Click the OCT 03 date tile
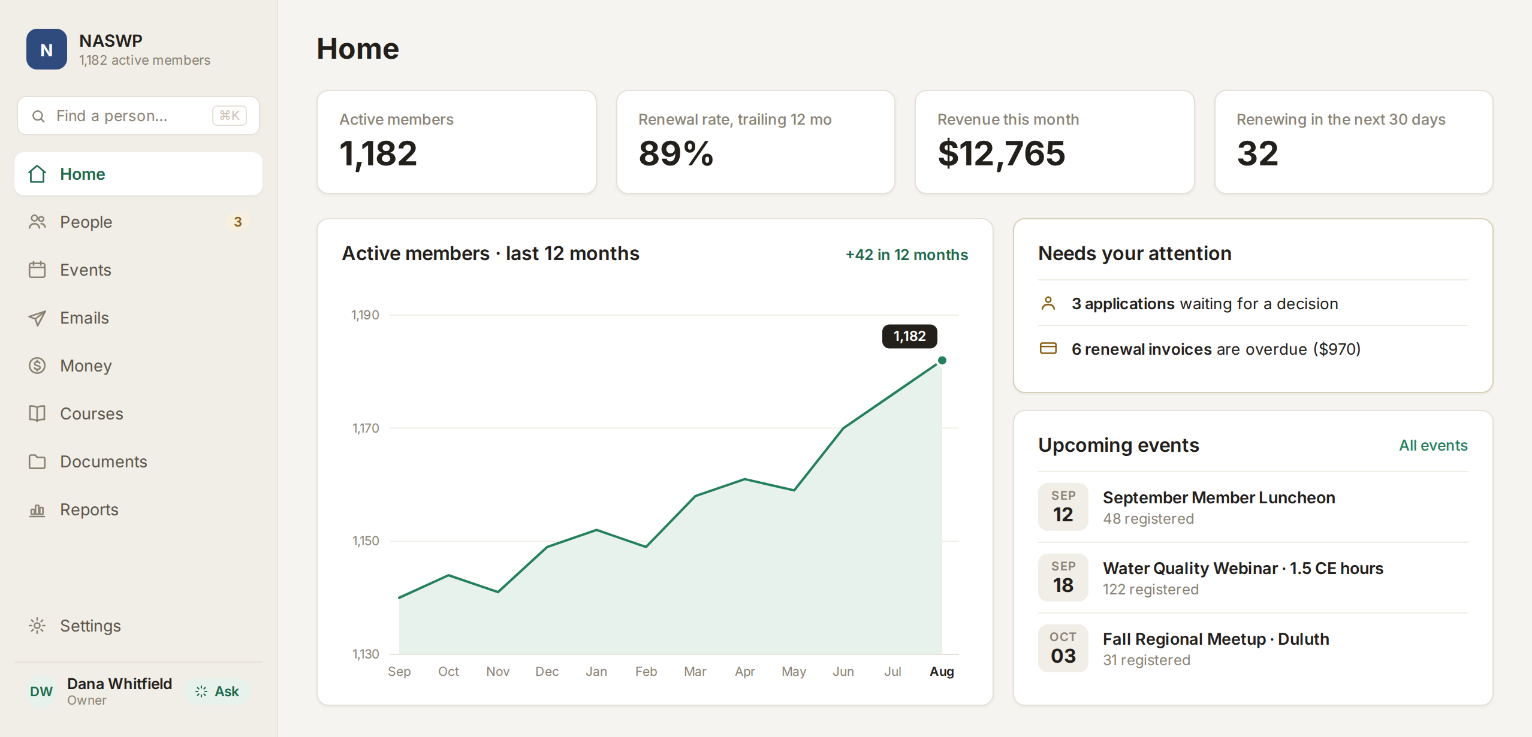 (x=1063, y=648)
